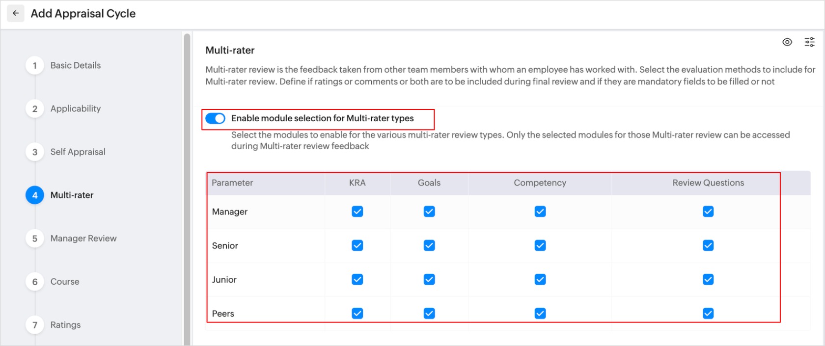This screenshot has height=346, width=825.
Task: Click the Goals column header
Action: (429, 183)
